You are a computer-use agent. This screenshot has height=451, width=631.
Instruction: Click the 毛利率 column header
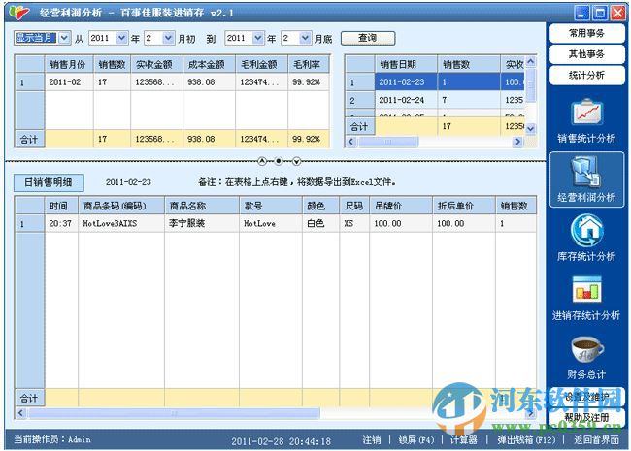click(309, 64)
